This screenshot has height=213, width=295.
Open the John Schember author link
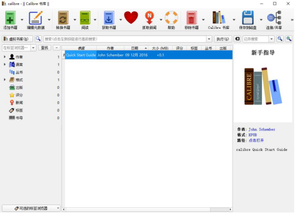click(x=262, y=130)
